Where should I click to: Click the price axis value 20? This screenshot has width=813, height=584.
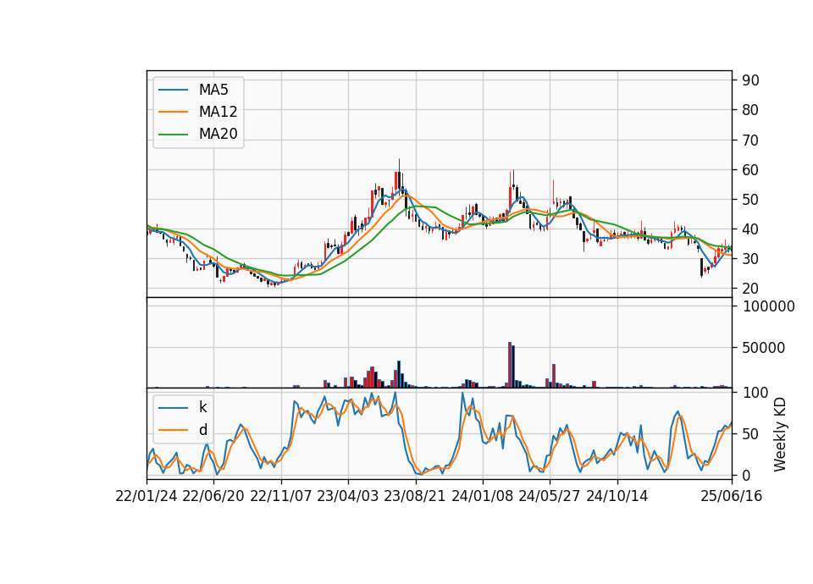click(x=750, y=289)
